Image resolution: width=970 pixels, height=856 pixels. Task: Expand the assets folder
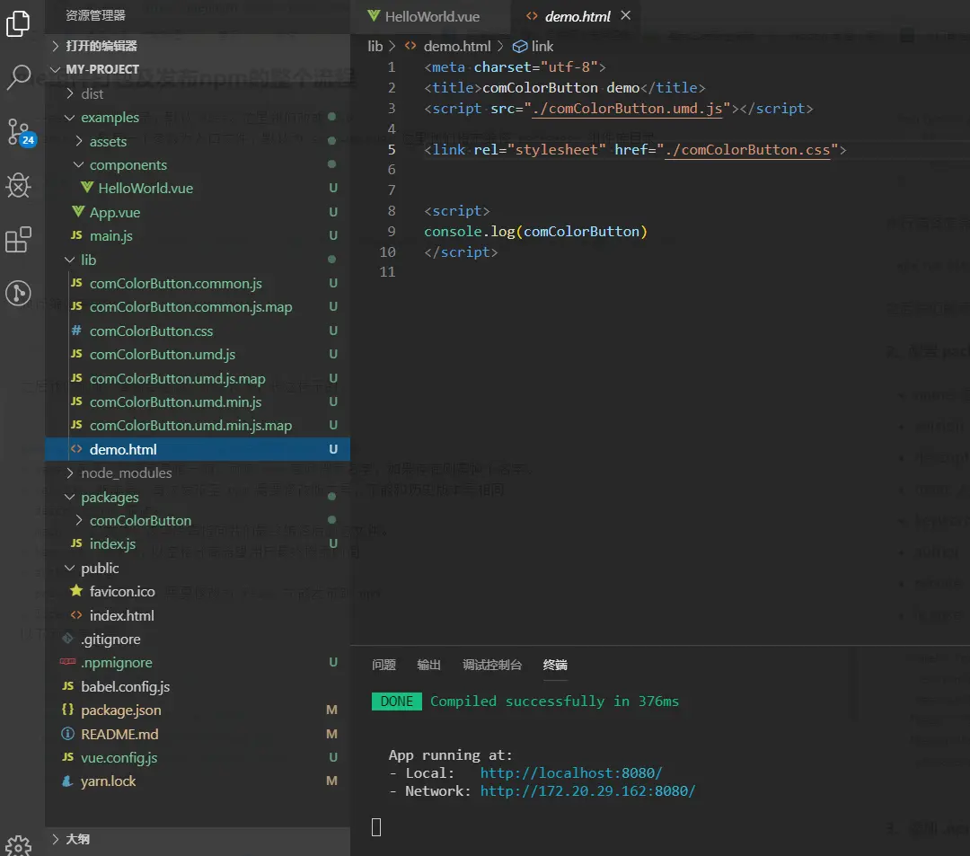coord(198,141)
